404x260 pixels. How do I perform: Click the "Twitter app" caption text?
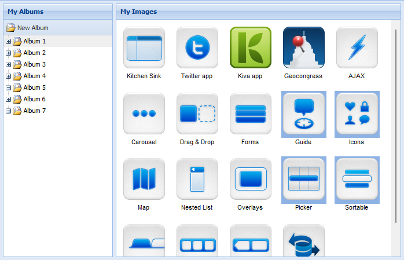tap(197, 76)
